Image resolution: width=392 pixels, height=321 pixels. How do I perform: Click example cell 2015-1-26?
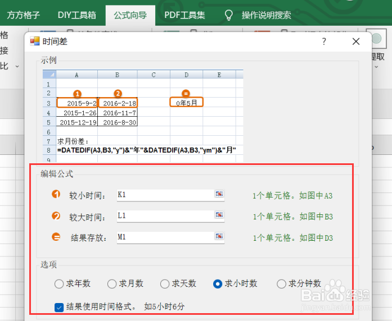tap(77, 113)
